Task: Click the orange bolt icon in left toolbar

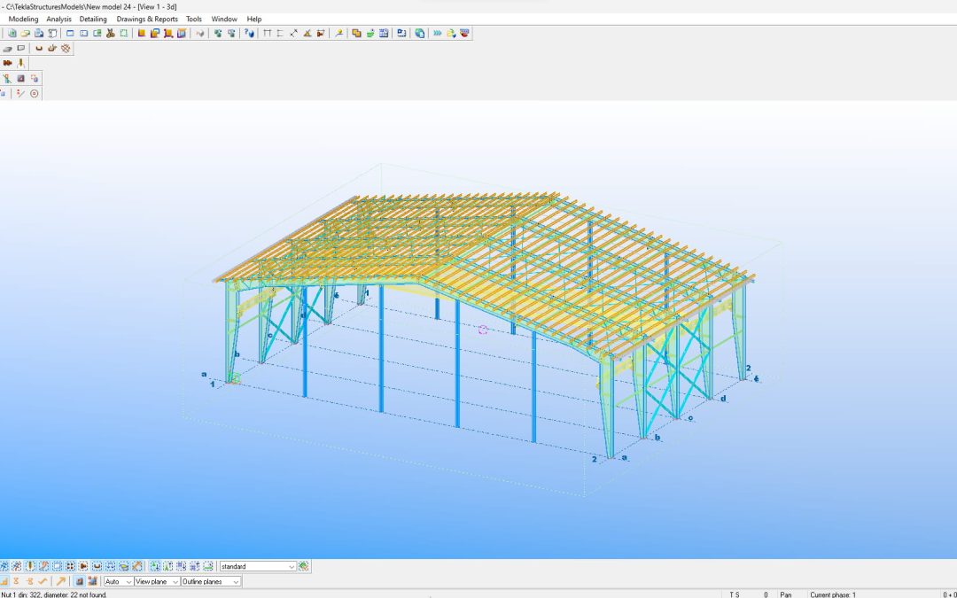Action: click(x=8, y=63)
